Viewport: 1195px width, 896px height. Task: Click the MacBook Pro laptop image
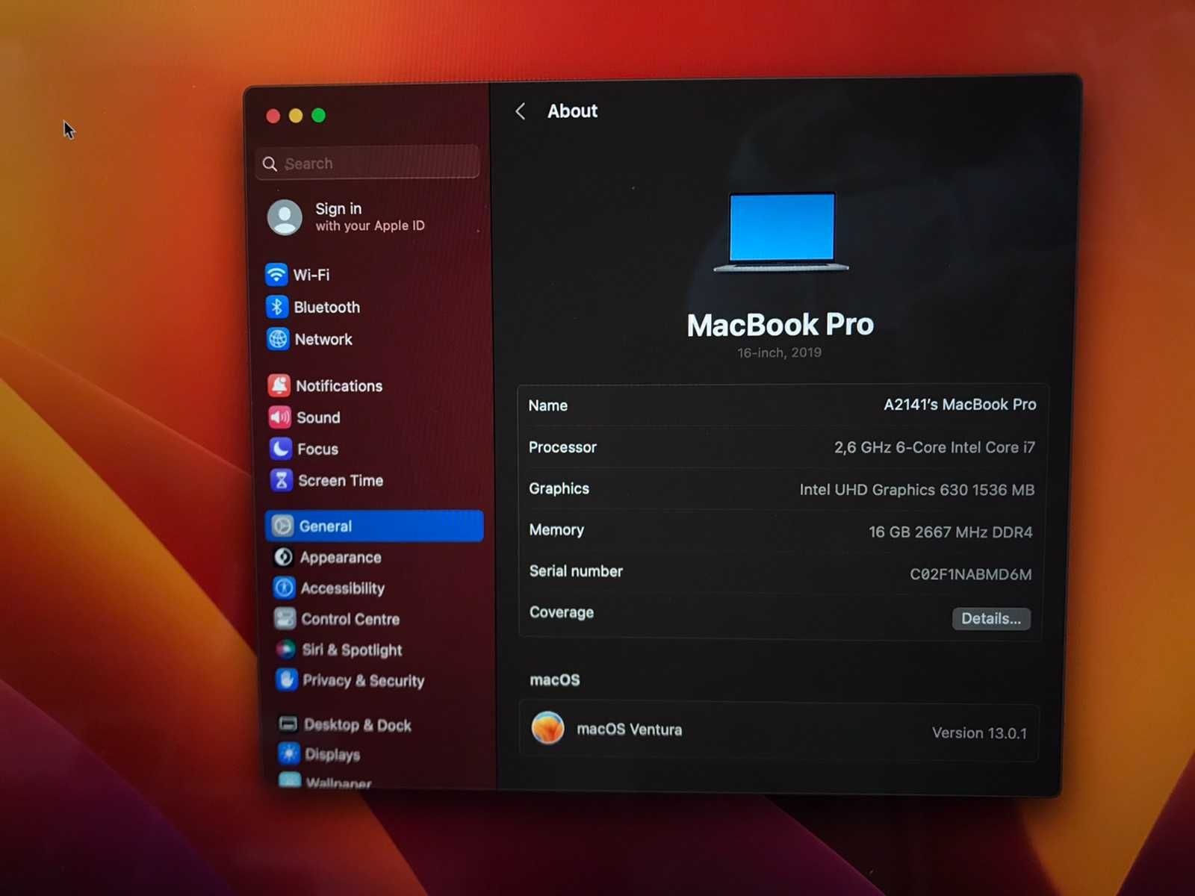point(781,231)
